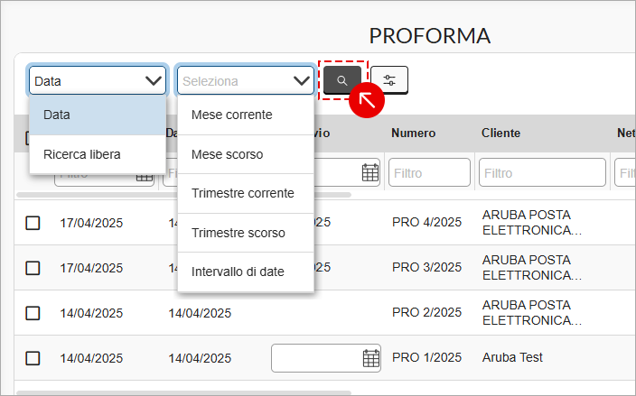Toggle the Seleziona period dropdown arrow
636x396 pixels.
click(x=302, y=80)
